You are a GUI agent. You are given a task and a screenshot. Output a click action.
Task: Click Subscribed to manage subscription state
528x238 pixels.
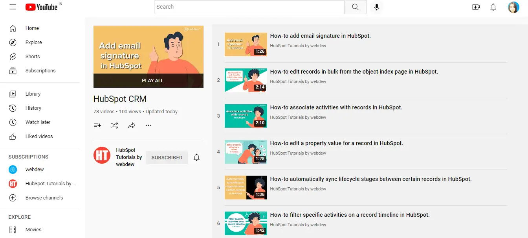(x=167, y=157)
